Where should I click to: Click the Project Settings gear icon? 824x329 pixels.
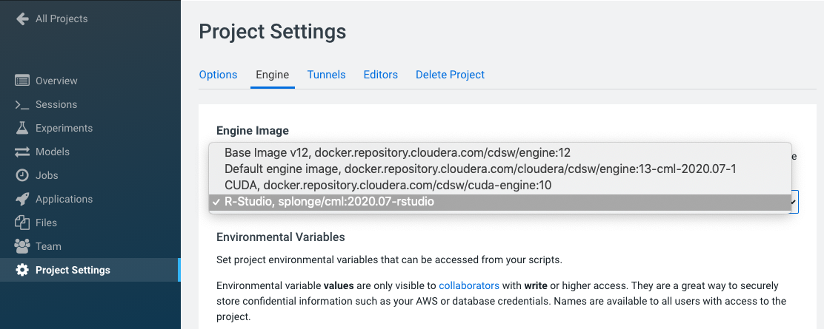pyautogui.click(x=22, y=270)
